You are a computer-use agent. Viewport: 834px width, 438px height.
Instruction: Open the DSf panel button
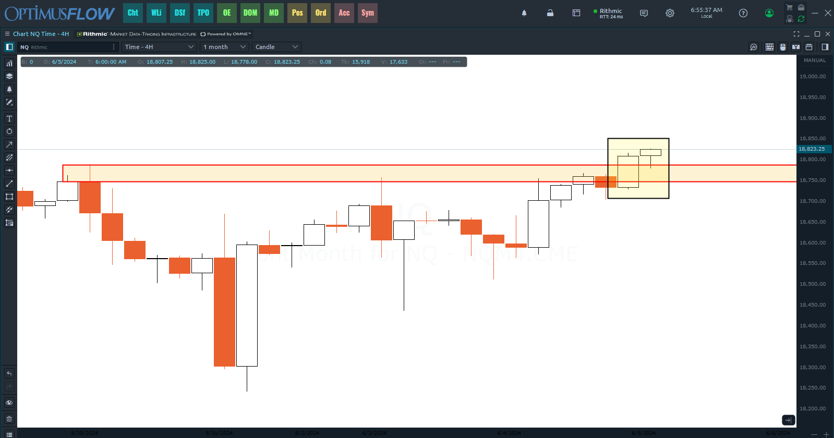180,13
